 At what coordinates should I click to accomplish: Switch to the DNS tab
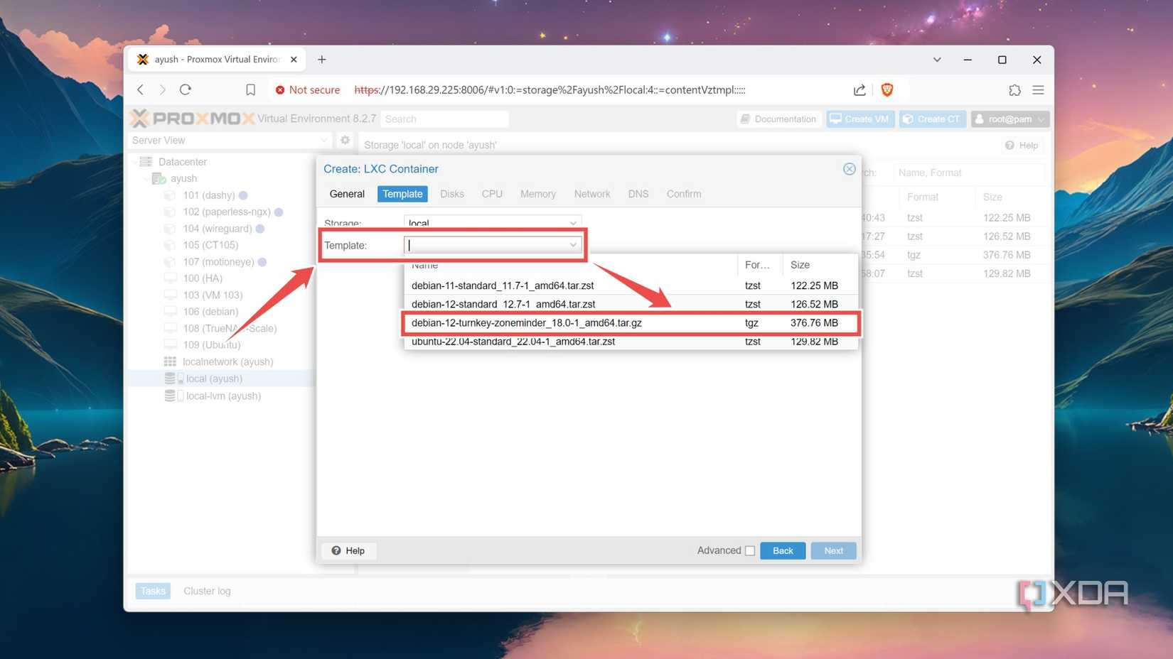tap(638, 194)
